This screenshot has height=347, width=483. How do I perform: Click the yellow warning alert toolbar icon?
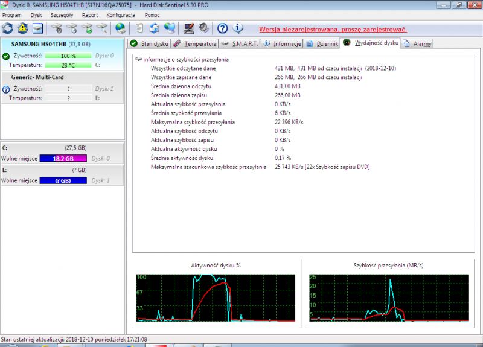click(22, 28)
